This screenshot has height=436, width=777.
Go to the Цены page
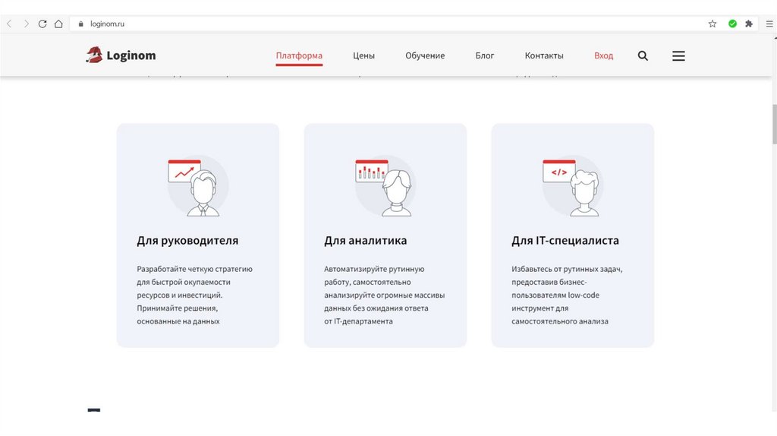[x=363, y=55]
